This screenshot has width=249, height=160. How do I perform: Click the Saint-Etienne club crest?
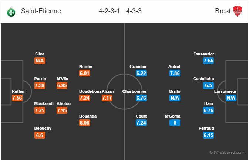[11, 11]
